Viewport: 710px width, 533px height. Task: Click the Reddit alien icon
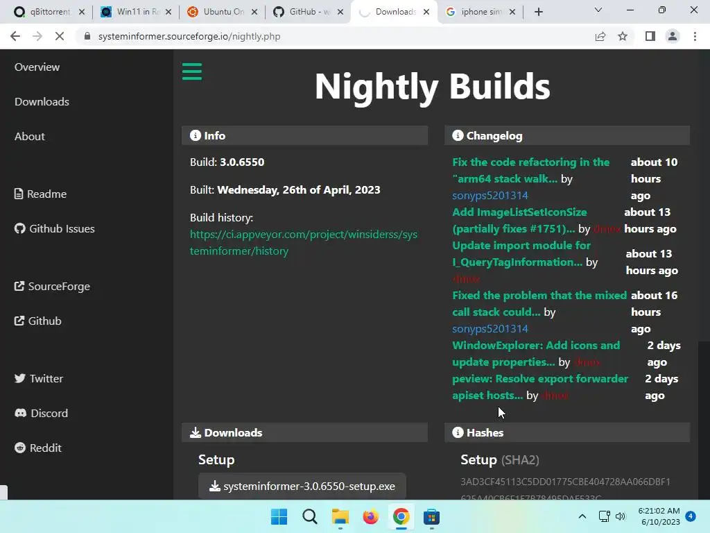20,448
